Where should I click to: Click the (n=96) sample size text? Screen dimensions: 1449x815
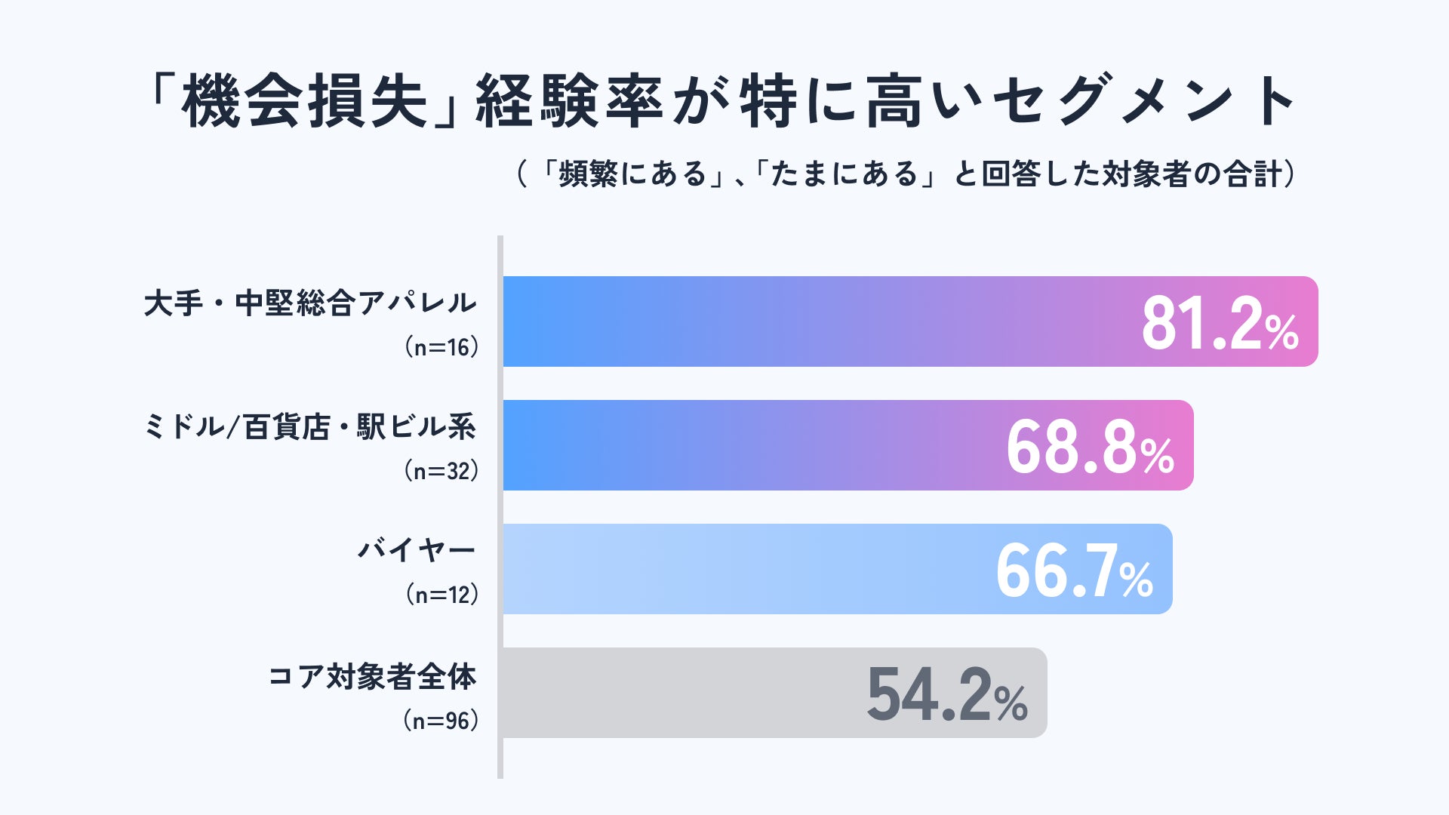(441, 721)
